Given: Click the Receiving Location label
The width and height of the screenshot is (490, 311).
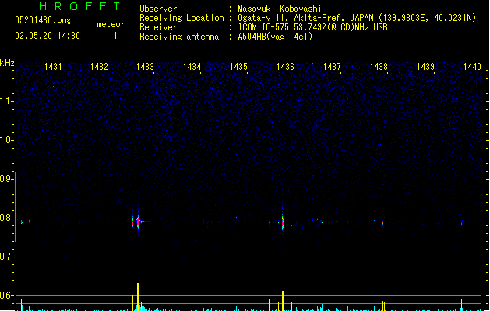Looking at the screenshot, I should click(x=182, y=18).
